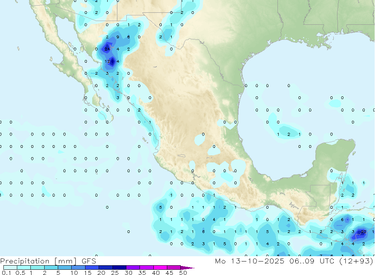Viewport: 375px width, 275px height.
Task: Click the "12" precipitation value on map
Action: pos(107,61)
